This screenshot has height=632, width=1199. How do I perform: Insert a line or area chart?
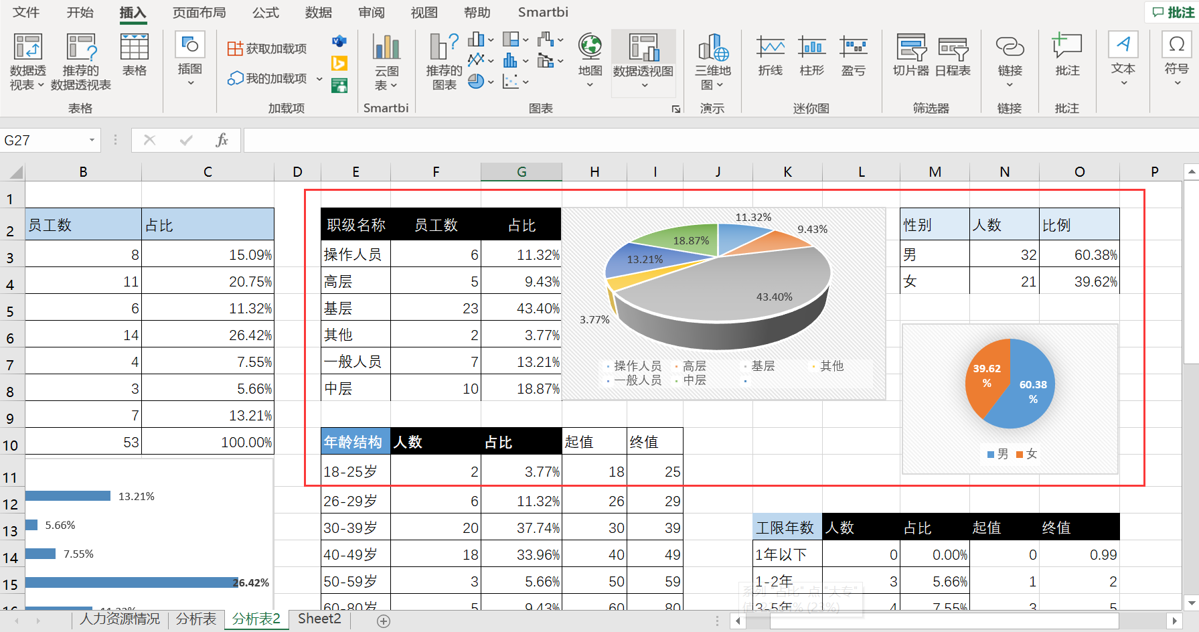coord(476,60)
